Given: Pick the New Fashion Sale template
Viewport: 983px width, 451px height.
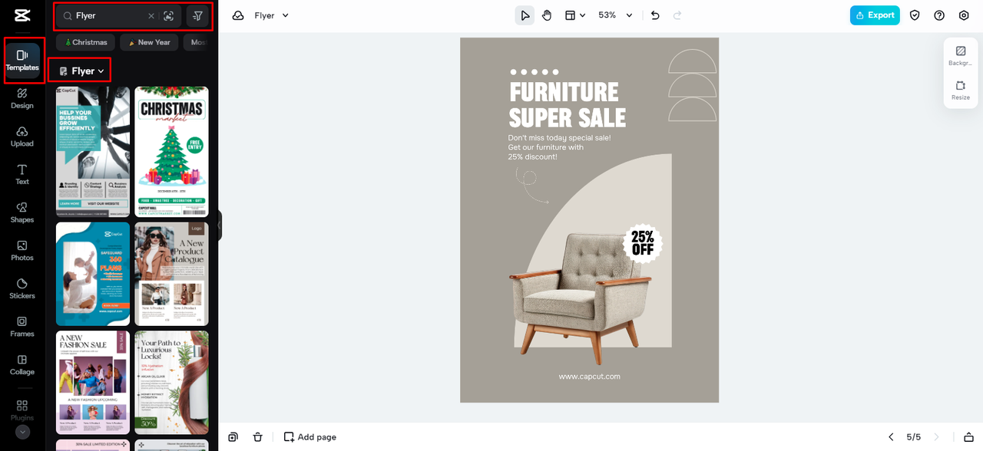Looking at the screenshot, I should coord(93,383).
